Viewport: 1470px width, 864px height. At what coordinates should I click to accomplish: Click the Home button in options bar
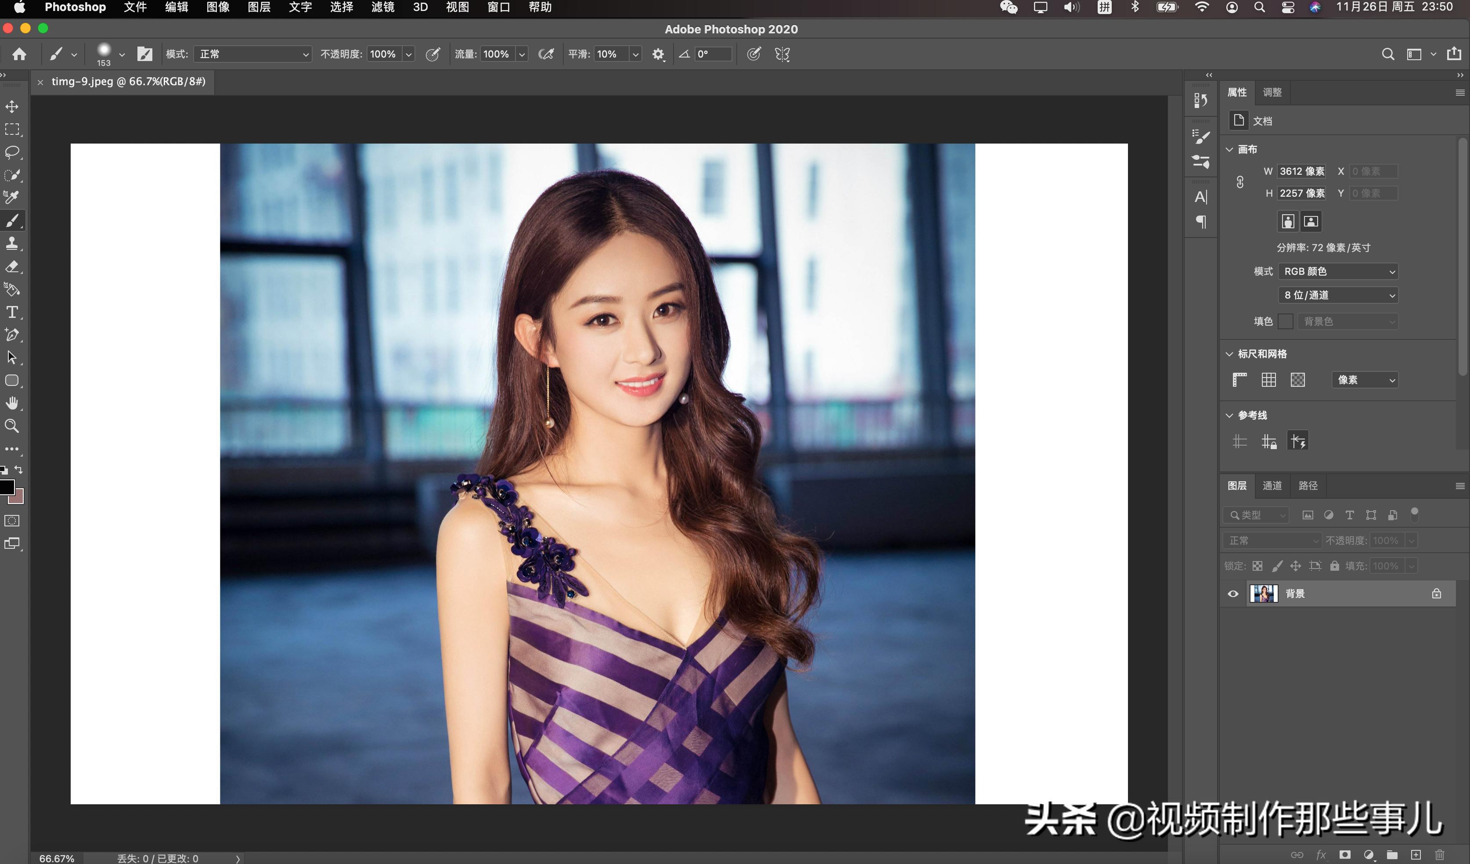coord(19,54)
